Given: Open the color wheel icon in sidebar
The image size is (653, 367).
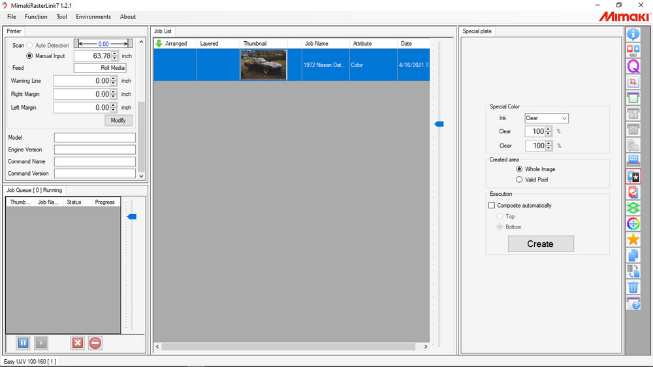Looking at the screenshot, I should click(633, 224).
